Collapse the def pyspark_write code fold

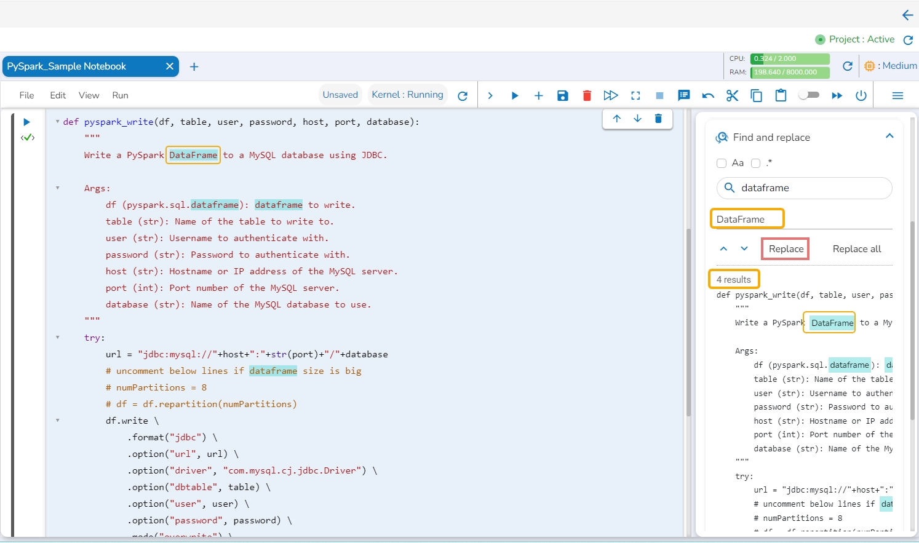tap(58, 122)
